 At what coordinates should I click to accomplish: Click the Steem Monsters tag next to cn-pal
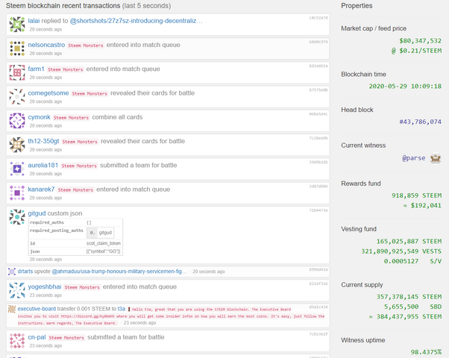point(66,338)
